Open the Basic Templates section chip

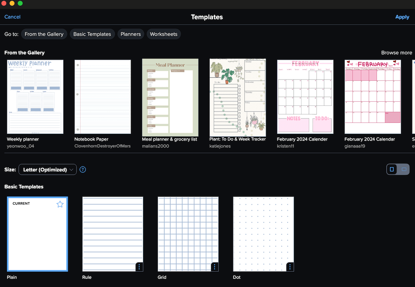92,34
